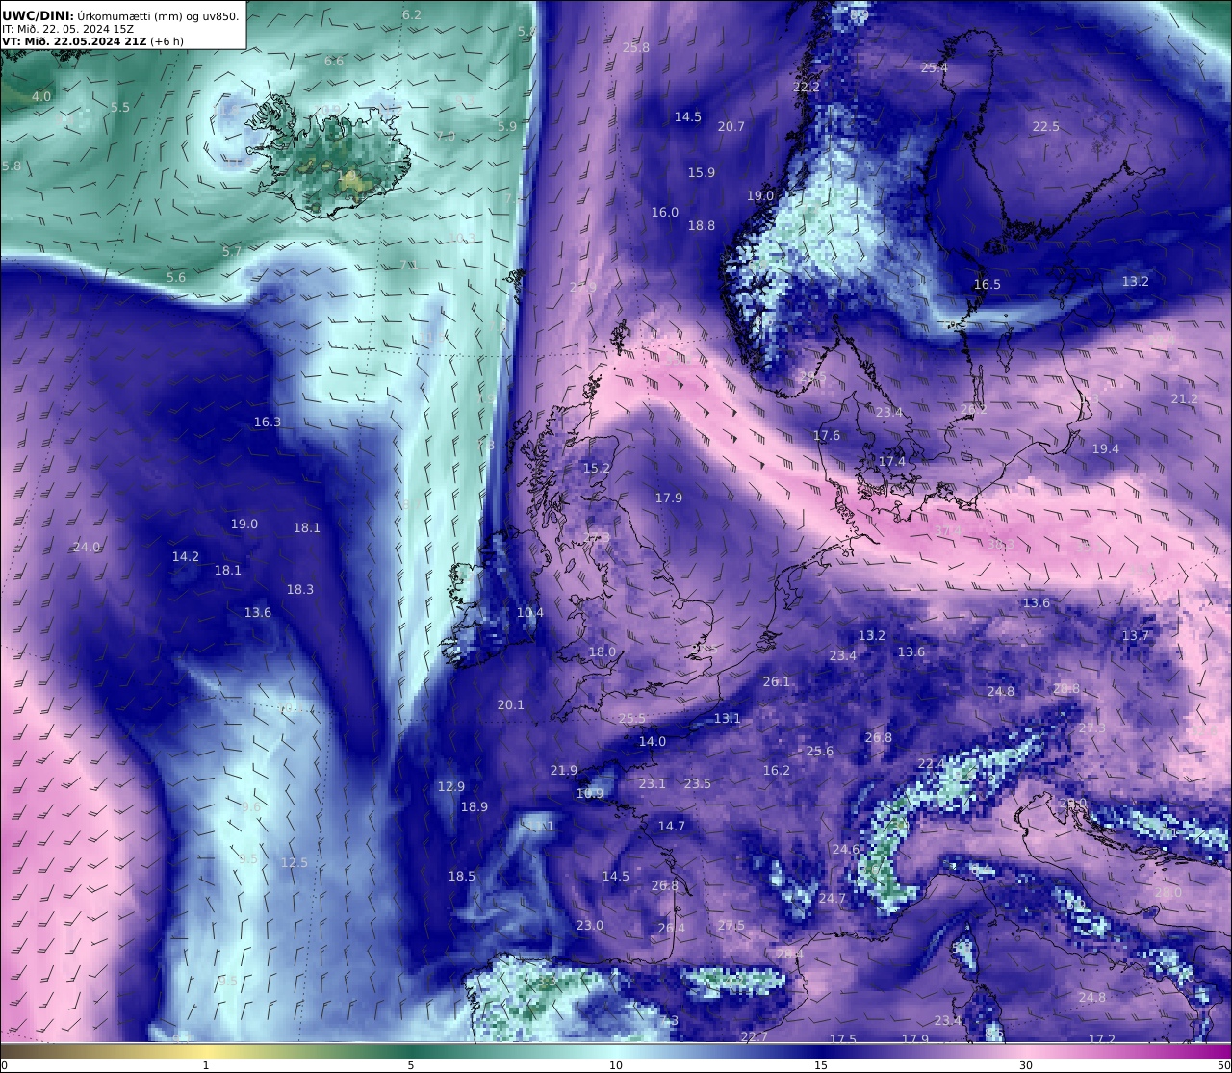The width and height of the screenshot is (1232, 1073).
Task: Click the colorbar tick label '0'
Action: coord(4,1065)
